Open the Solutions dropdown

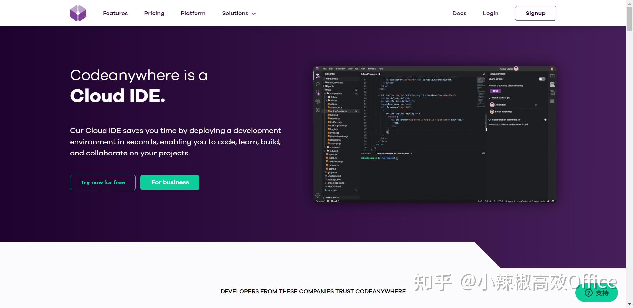[238, 13]
